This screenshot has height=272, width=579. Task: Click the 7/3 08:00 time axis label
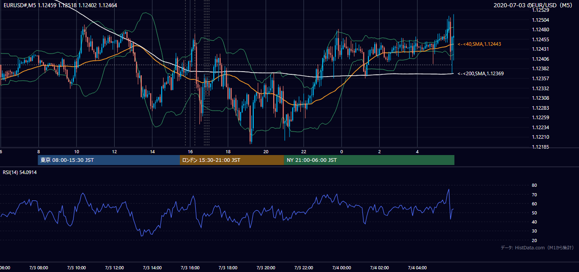(39, 268)
